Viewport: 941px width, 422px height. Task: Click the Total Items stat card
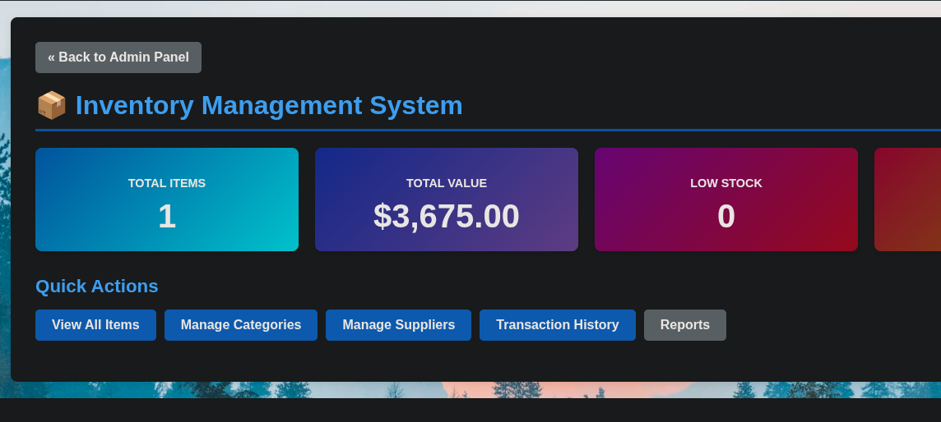tap(167, 200)
